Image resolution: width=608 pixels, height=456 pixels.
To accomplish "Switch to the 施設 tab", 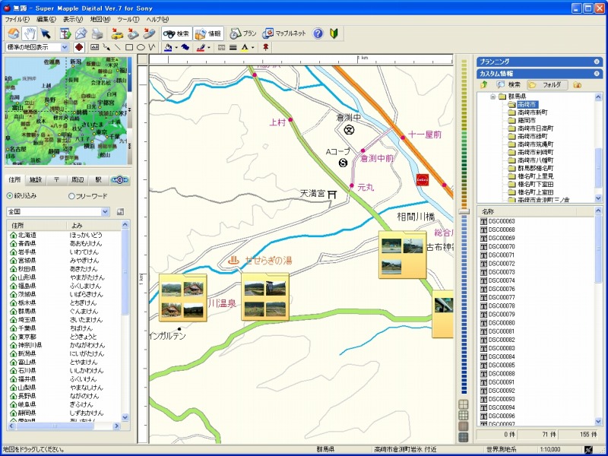I will (36, 180).
